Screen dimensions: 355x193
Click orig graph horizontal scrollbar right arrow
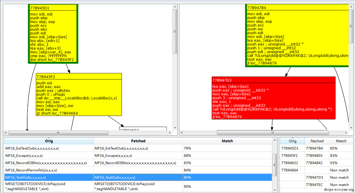click(170, 133)
